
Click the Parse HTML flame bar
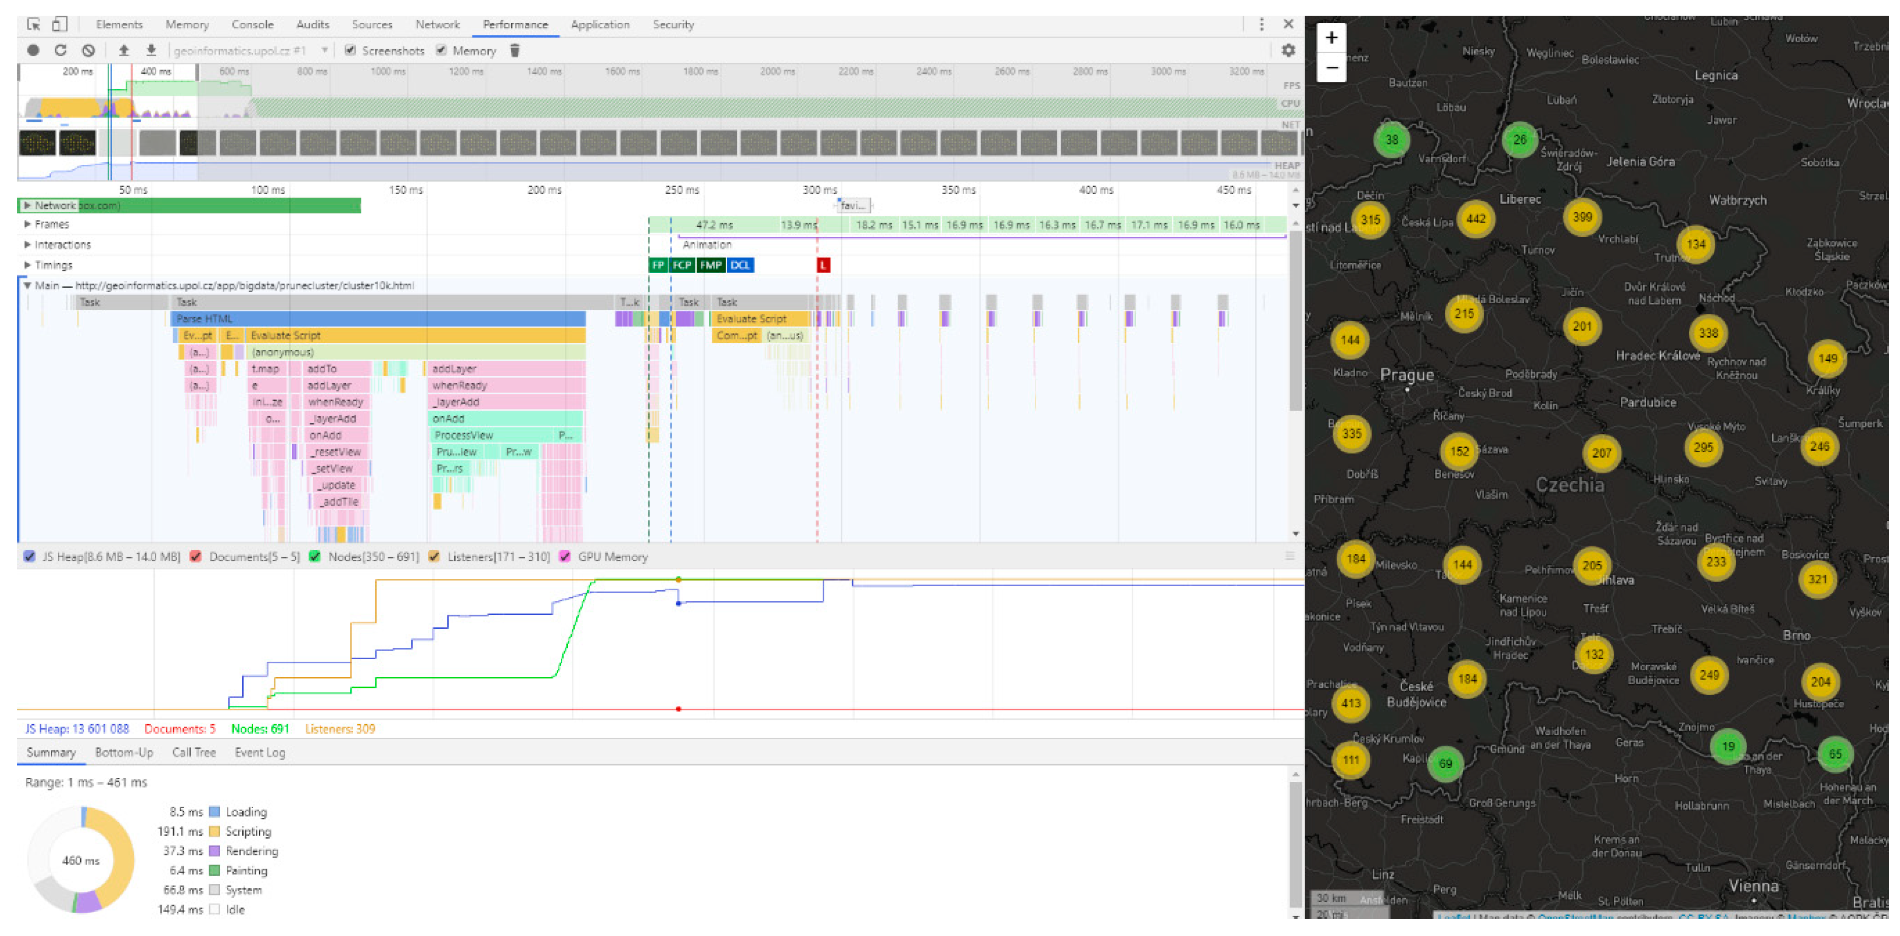(x=379, y=319)
